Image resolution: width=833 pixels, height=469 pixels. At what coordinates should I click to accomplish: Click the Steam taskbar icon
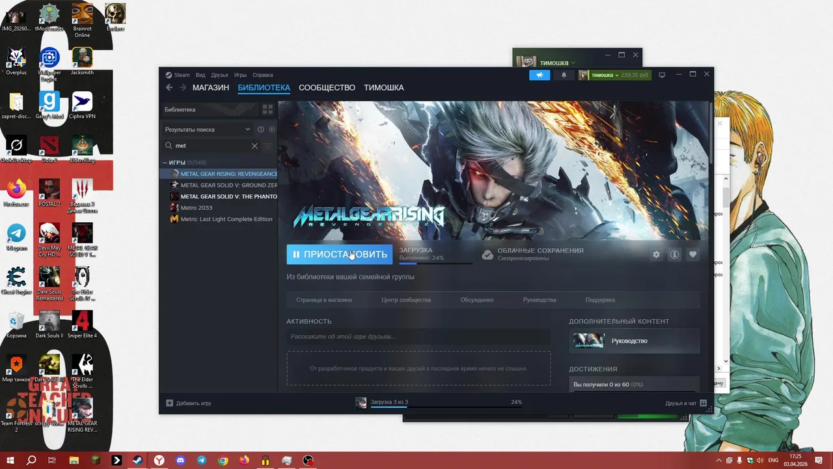click(x=138, y=461)
